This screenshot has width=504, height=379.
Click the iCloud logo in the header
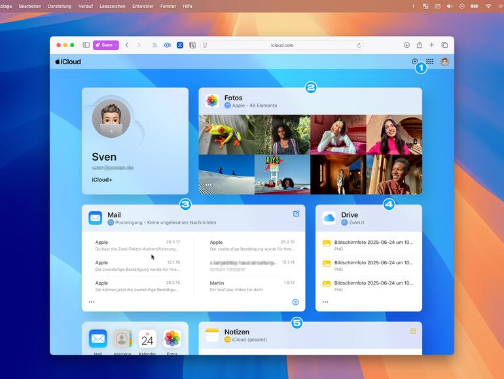(x=68, y=62)
